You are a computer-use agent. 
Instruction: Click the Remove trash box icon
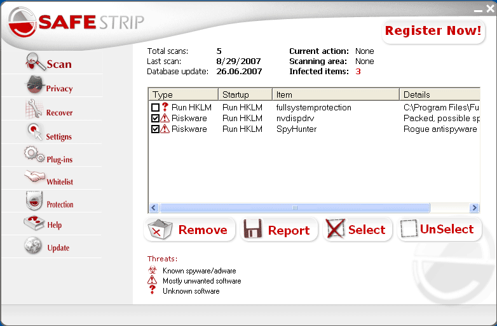pyautogui.click(x=160, y=230)
